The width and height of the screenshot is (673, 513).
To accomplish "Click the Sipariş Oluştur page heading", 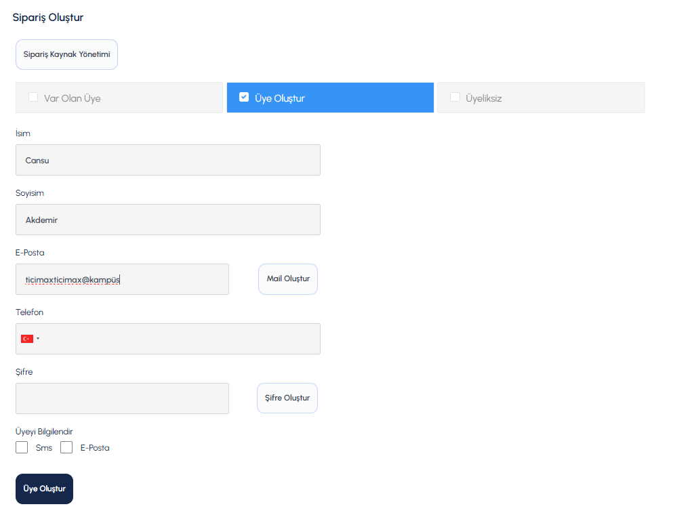I will coord(48,18).
